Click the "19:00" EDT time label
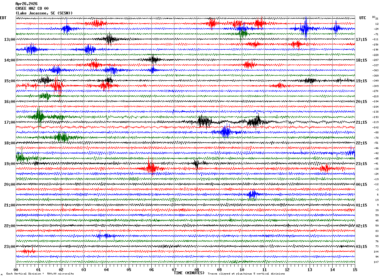The width and height of the screenshot is (380, 278). pos(10,164)
